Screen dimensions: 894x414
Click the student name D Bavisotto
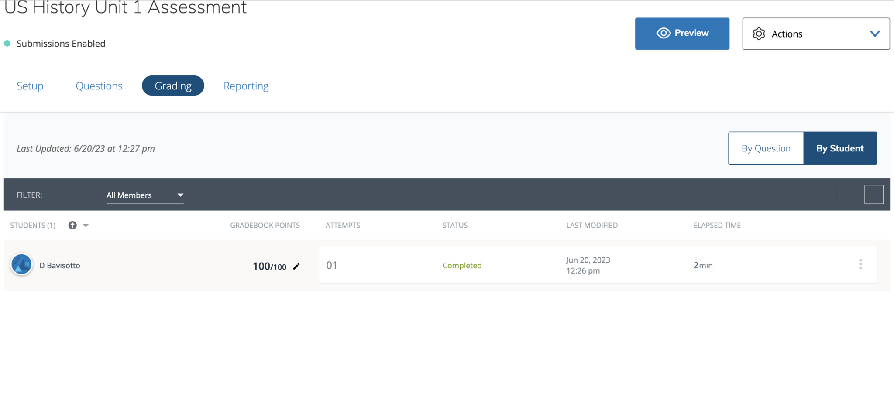(60, 265)
